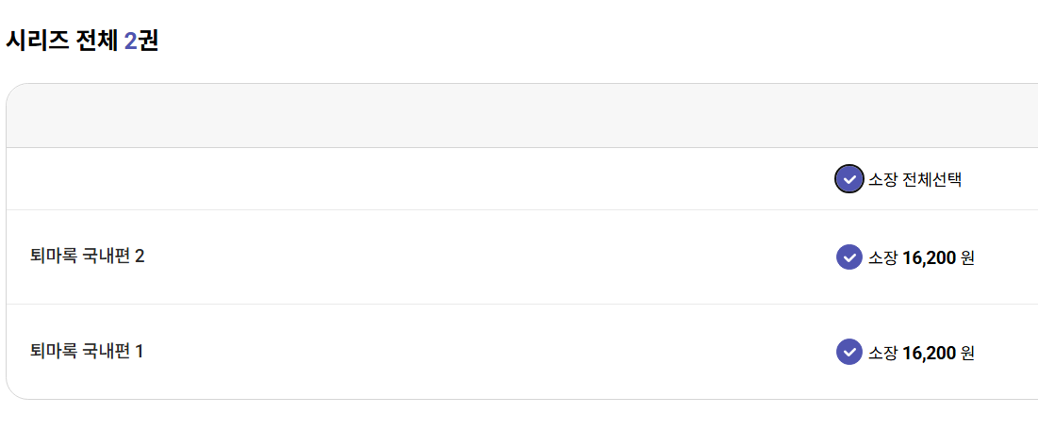This screenshot has height=430, width=1038.
Task: Click the empty area beside 퇴마록 국내편 2 title
Action: (x=471, y=256)
